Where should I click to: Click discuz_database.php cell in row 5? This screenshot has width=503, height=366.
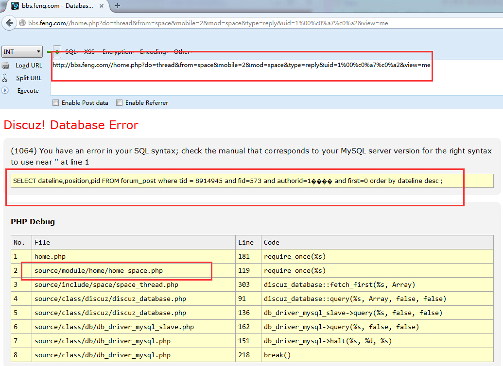click(x=134, y=313)
